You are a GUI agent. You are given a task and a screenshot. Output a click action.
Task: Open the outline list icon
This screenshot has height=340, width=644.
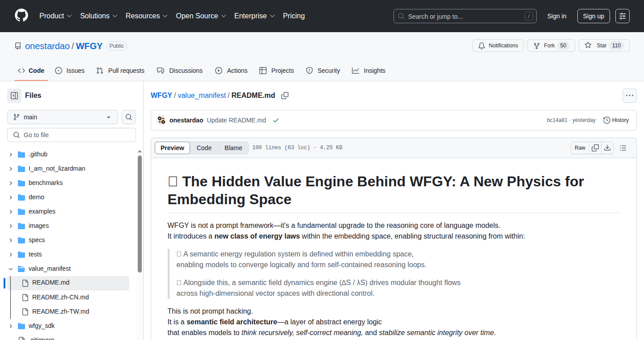click(623, 148)
